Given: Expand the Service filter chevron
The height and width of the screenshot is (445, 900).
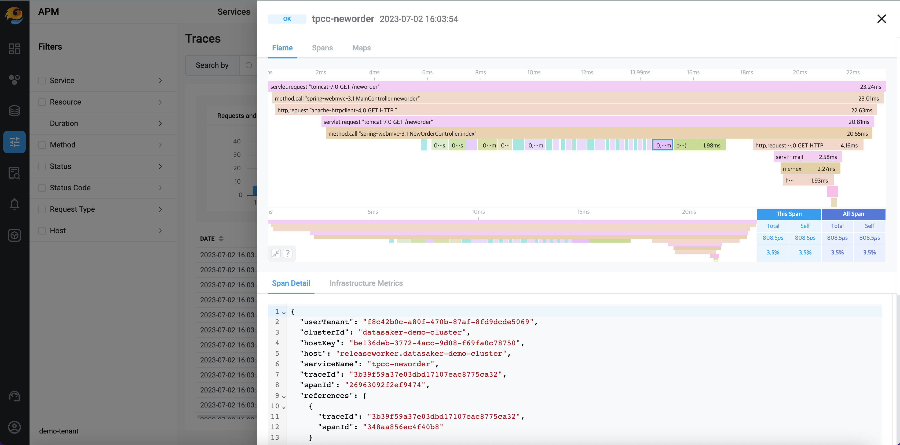Looking at the screenshot, I should (x=160, y=81).
